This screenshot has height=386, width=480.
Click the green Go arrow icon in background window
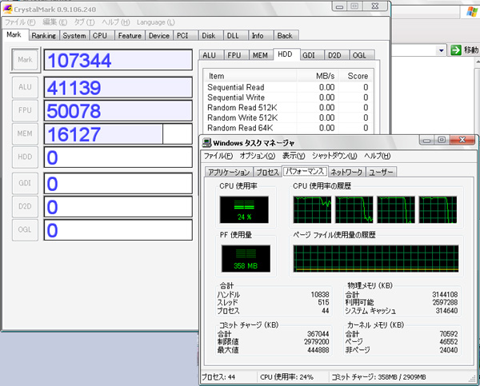click(456, 50)
